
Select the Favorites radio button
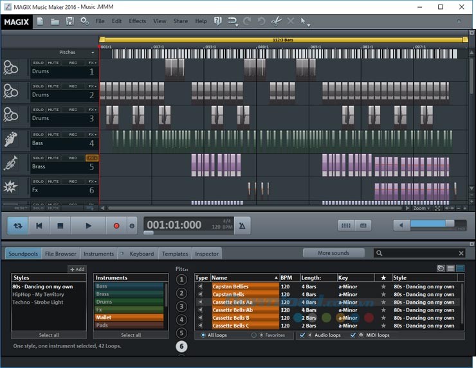[x=254, y=335]
